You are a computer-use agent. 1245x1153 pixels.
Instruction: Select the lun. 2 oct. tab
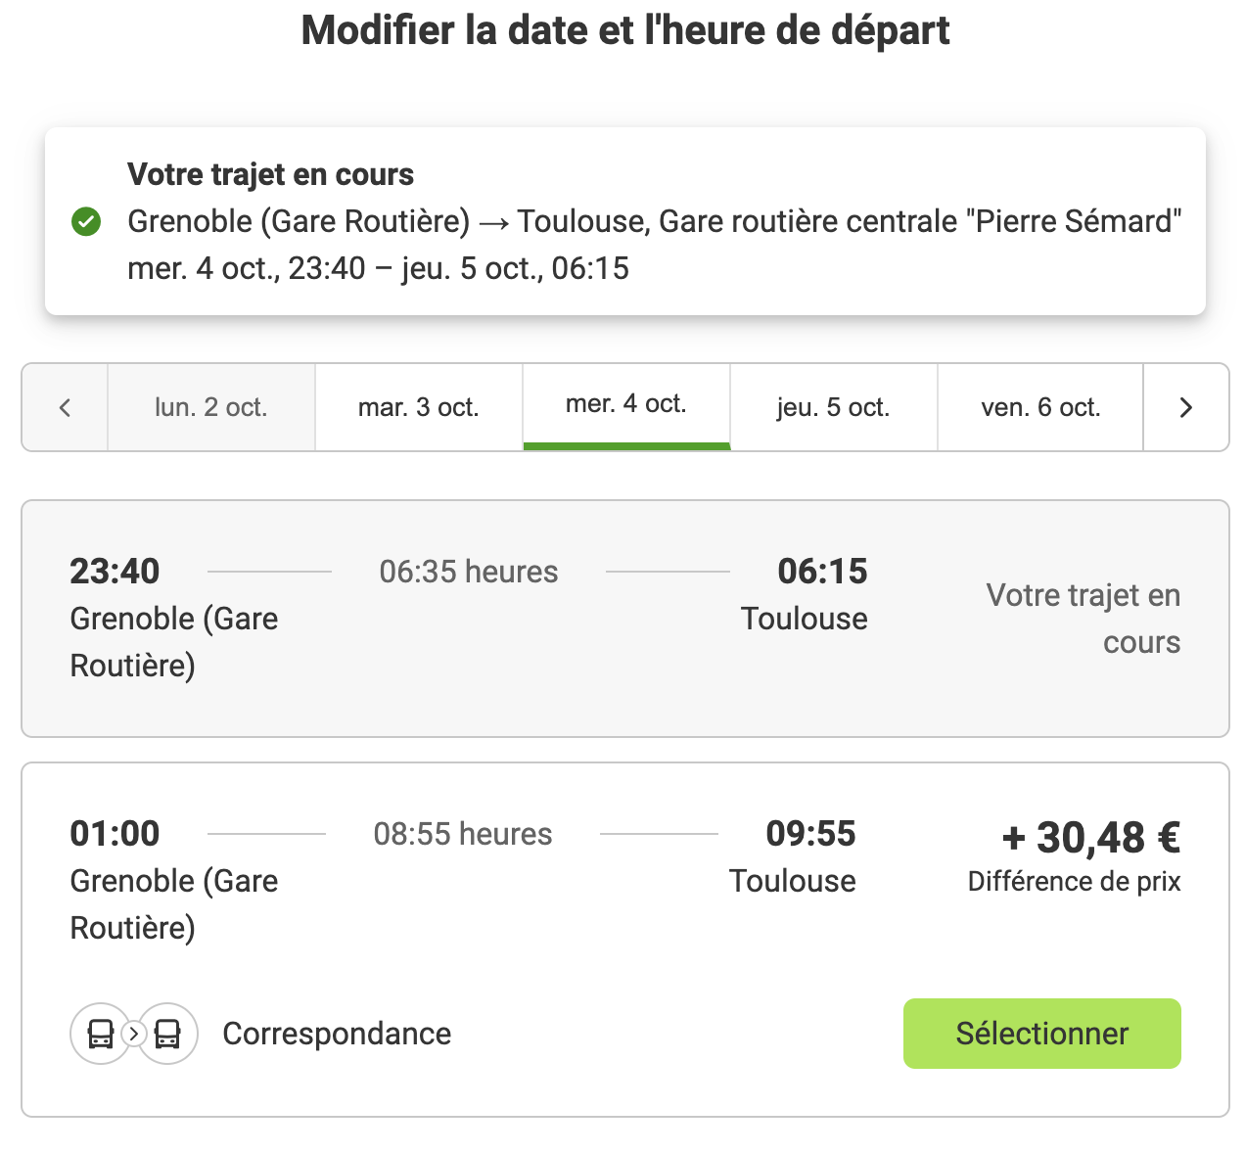coord(210,407)
